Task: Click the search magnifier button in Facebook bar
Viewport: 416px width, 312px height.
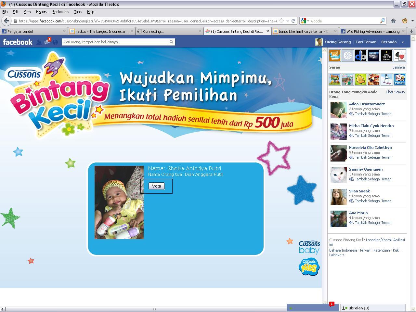Action: [x=171, y=42]
